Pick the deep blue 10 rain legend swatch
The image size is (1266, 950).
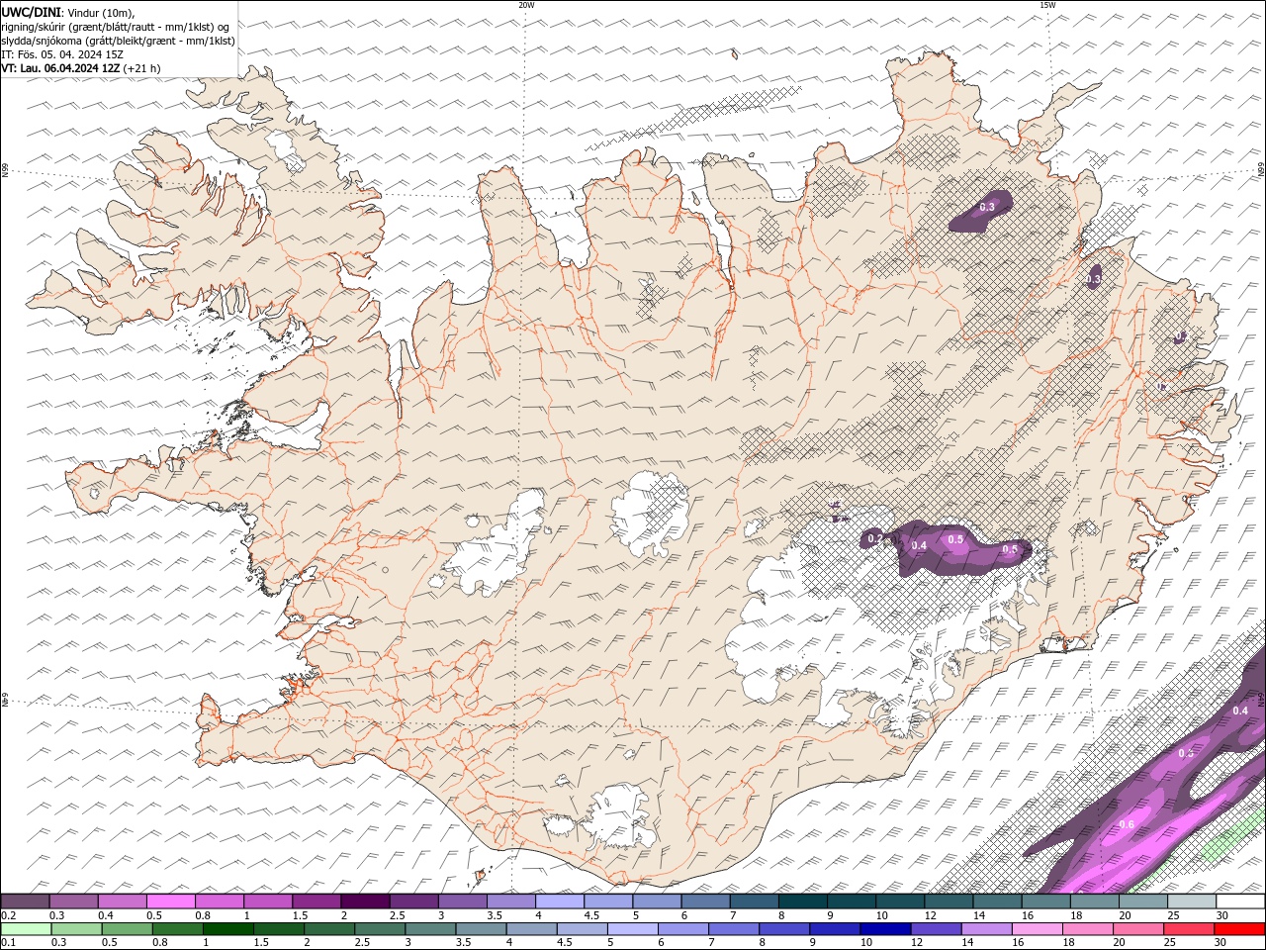click(885, 929)
